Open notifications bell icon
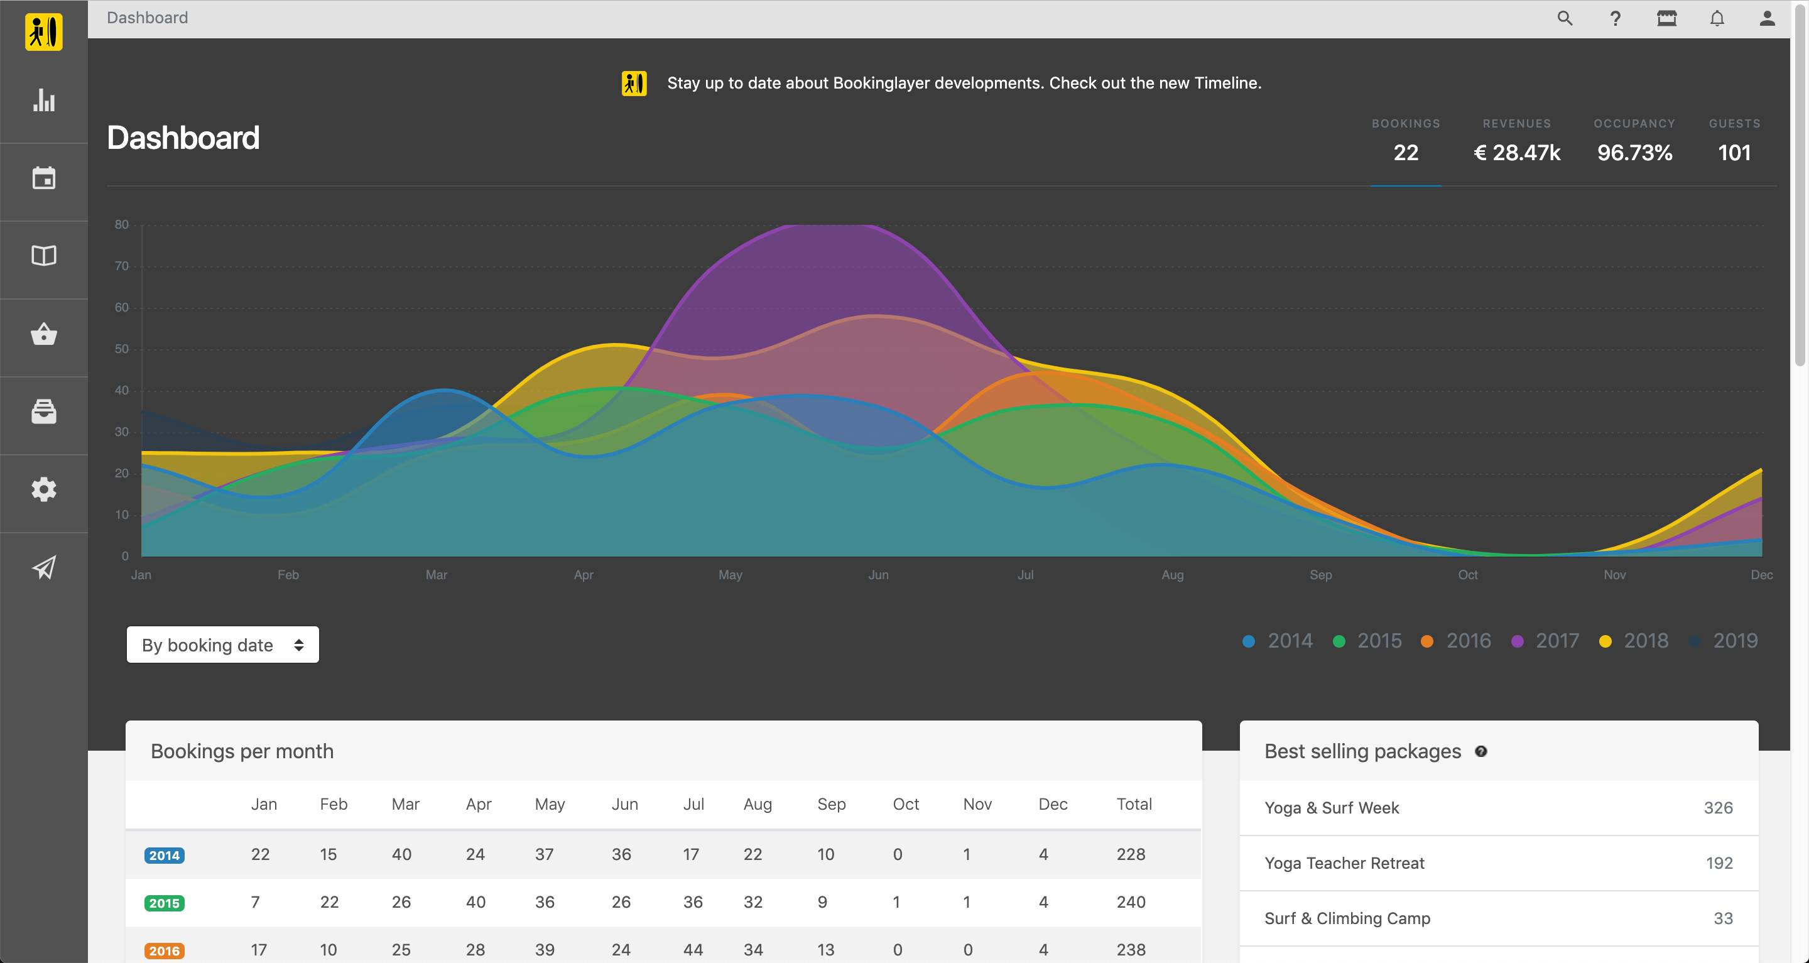This screenshot has height=963, width=1809. coord(1717,18)
